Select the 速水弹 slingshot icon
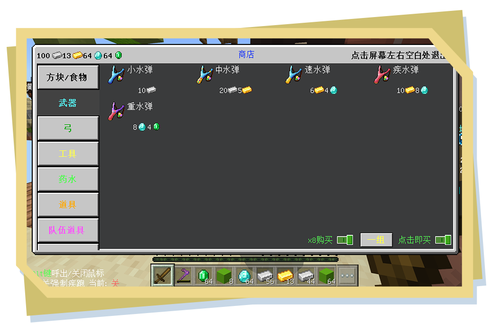Image resolution: width=491 pixels, height=323 pixels. (x=293, y=75)
